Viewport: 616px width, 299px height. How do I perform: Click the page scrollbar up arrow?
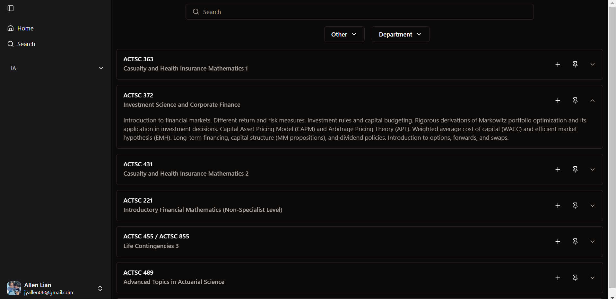coord(612,3)
